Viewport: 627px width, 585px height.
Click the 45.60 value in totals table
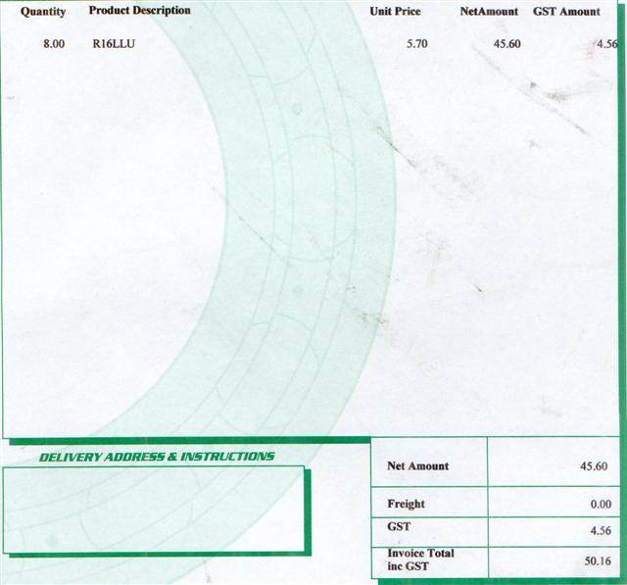pos(594,466)
